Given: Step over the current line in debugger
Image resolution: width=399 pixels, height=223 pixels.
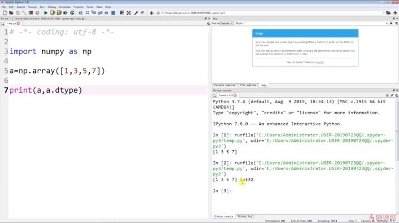Looking at the screenshot, I should [88, 13].
